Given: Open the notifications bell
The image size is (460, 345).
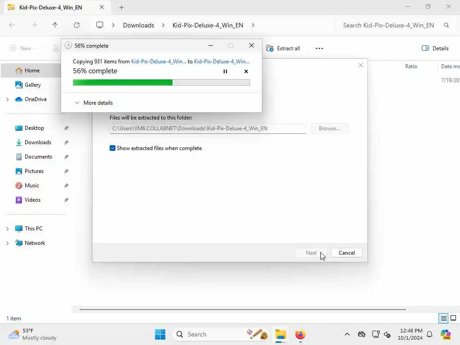Looking at the screenshot, I should point(429,334).
